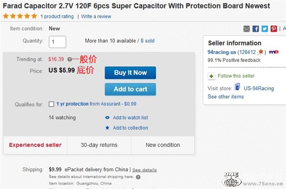Click the store door icon

click(x=237, y=88)
